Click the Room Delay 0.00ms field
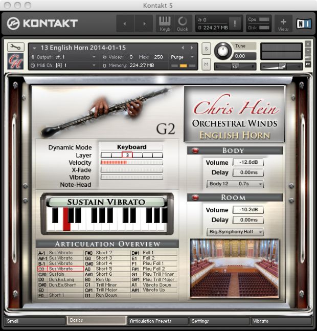 click(248, 220)
